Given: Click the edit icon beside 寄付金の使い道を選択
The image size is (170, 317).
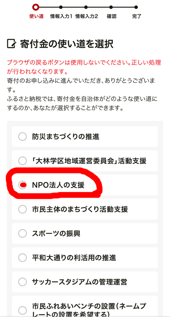Looking at the screenshot, I should point(11,44).
